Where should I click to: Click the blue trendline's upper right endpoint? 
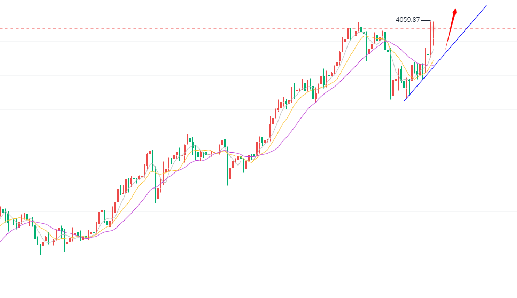coord(486,6)
